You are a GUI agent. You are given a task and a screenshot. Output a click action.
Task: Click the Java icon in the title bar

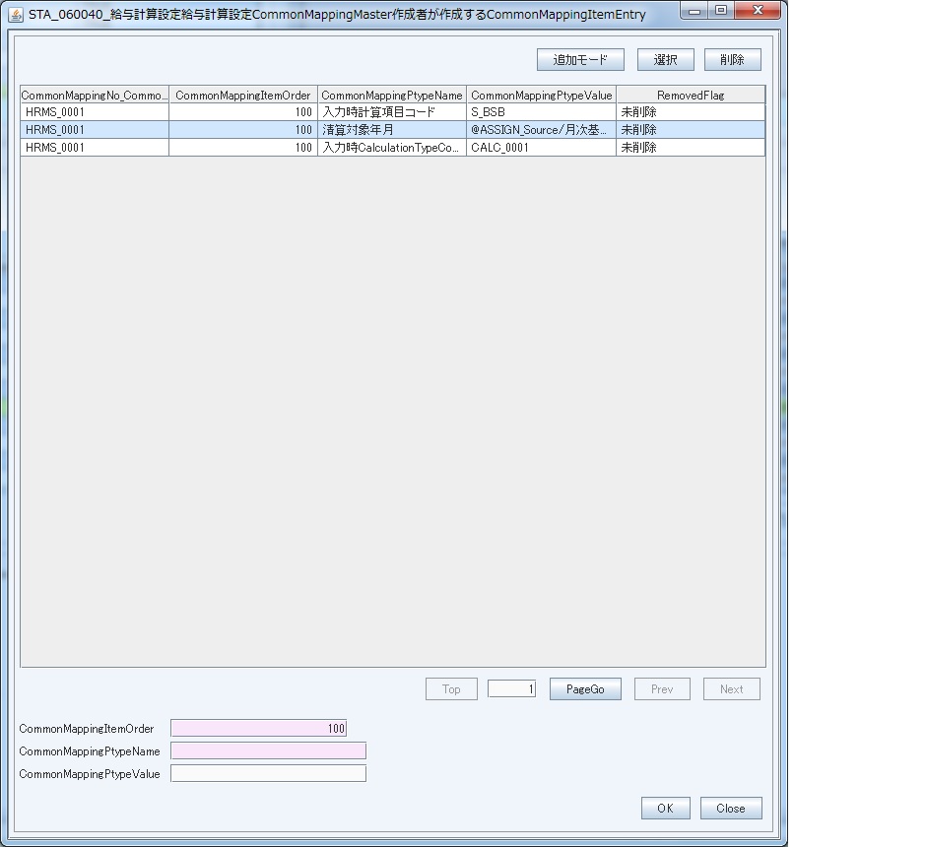coord(17,14)
